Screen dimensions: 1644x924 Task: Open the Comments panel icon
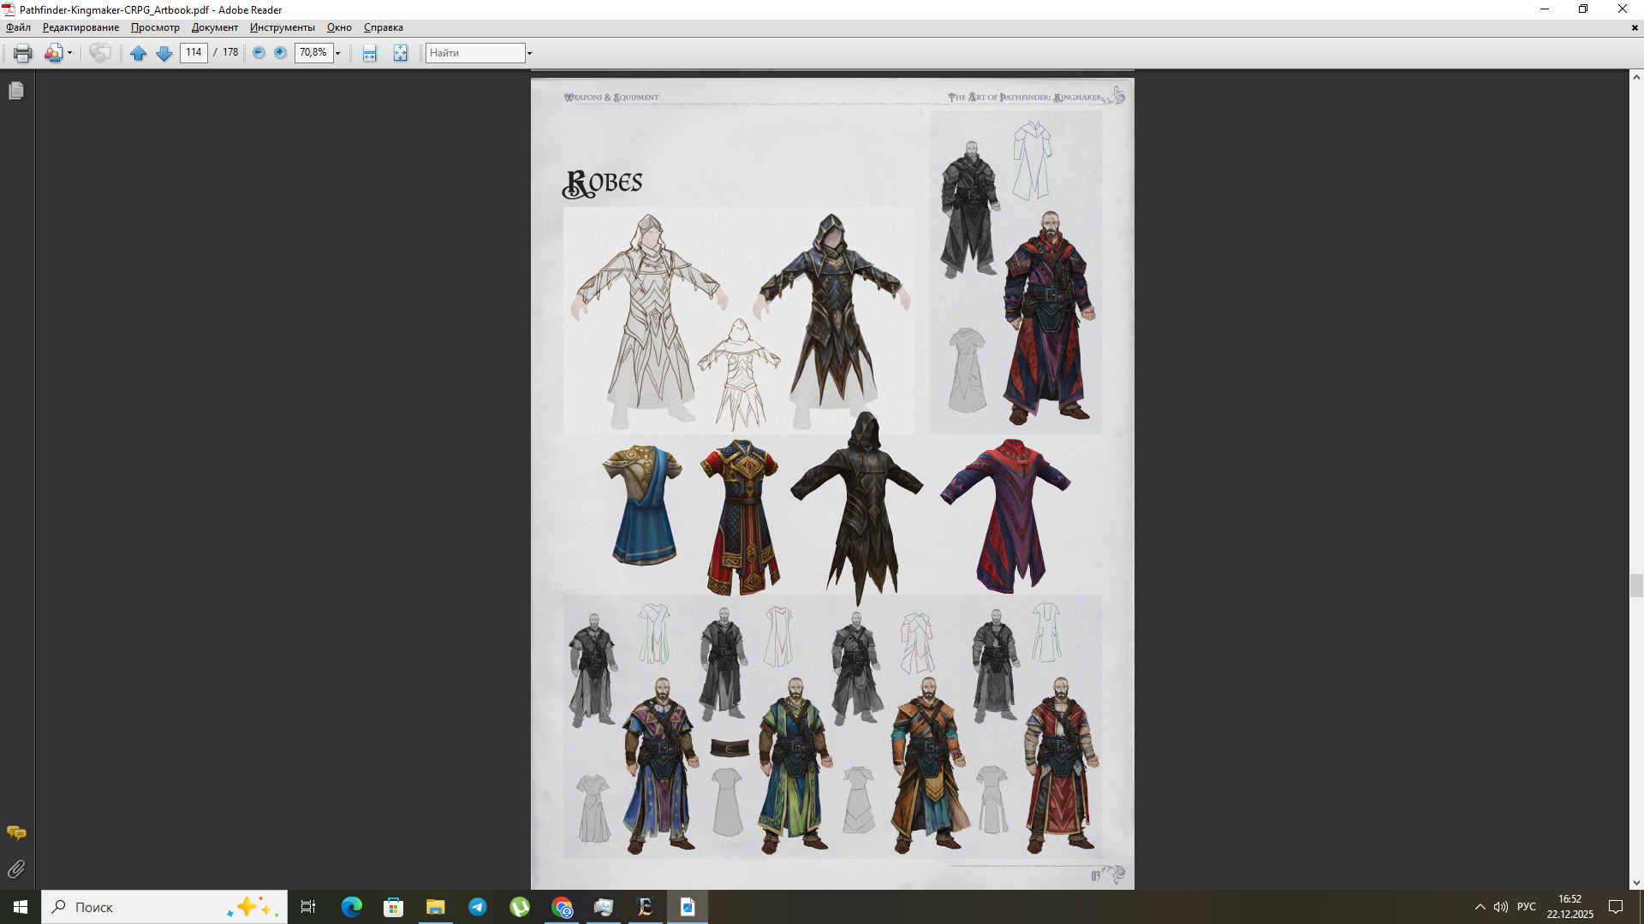click(16, 832)
